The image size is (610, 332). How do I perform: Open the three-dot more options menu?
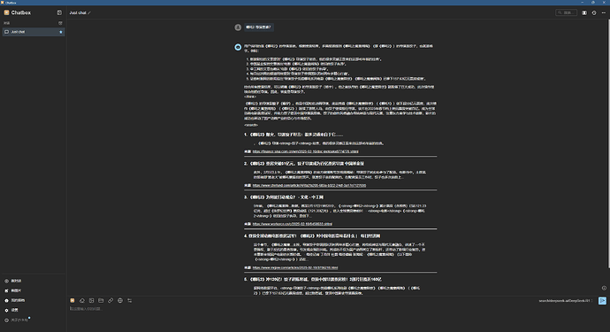[x=604, y=13]
